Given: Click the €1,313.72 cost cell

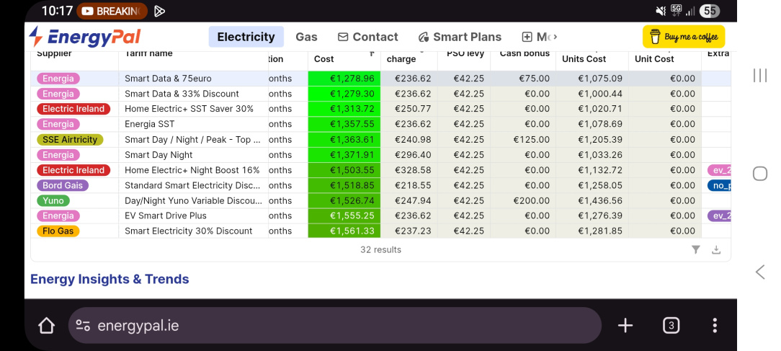Looking at the screenshot, I should pyautogui.click(x=344, y=109).
